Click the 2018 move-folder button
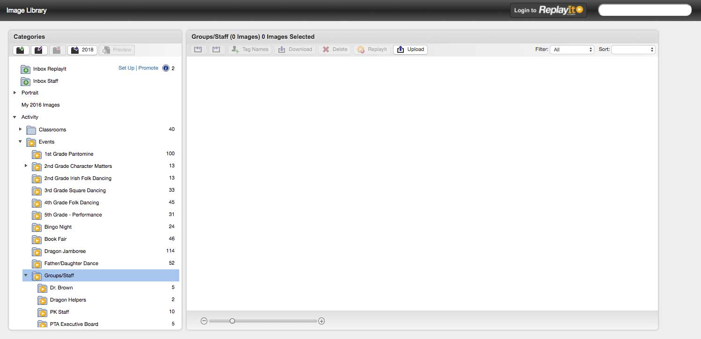Viewport: 701px width, 339px height. point(82,50)
